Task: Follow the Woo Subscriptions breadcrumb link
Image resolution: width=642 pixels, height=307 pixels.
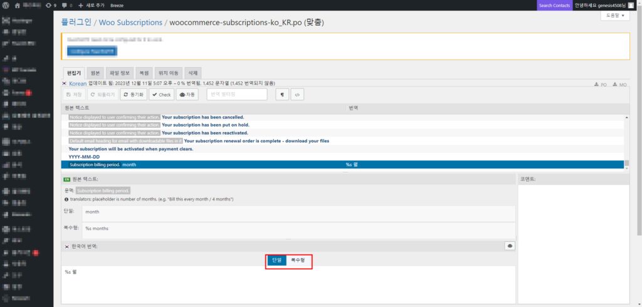Action: pos(130,23)
